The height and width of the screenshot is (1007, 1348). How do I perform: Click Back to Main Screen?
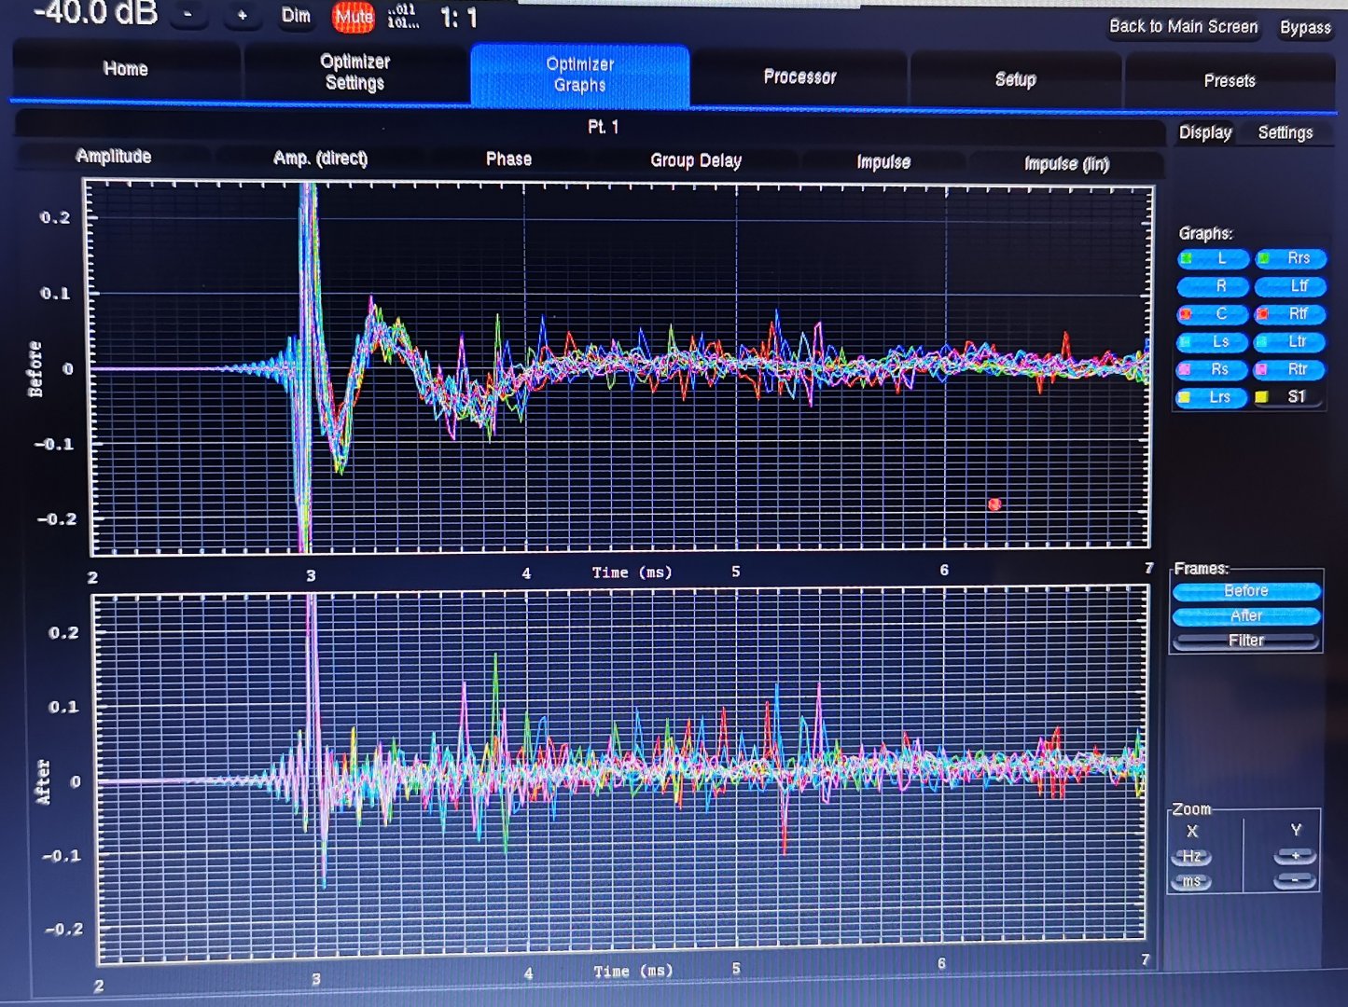point(1183,26)
